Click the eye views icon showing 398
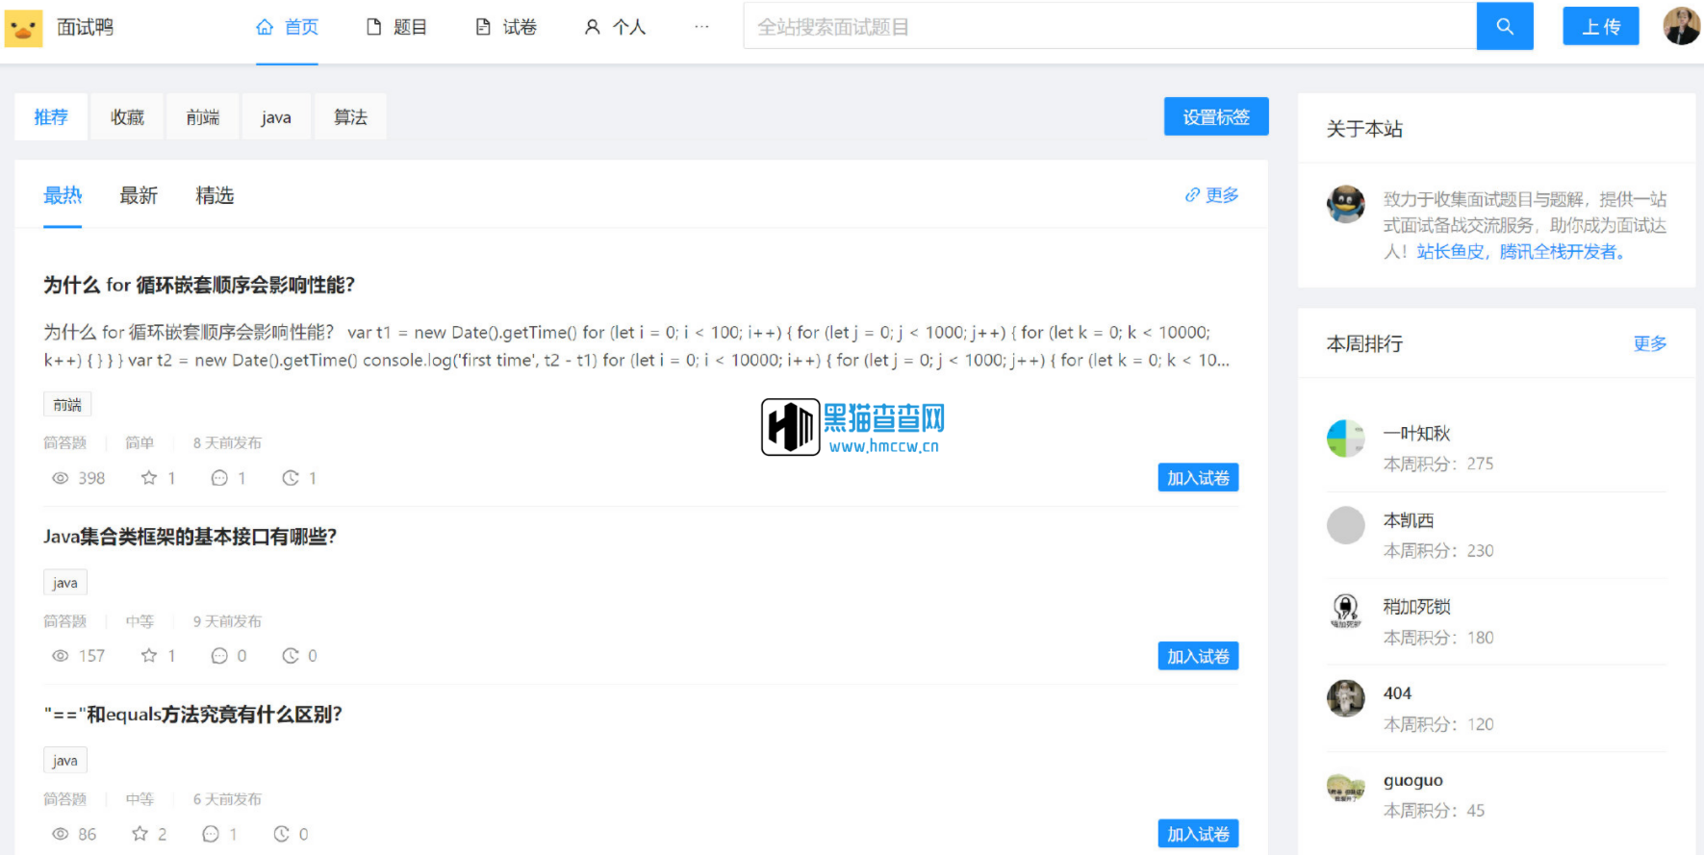The width and height of the screenshot is (1704, 855). tap(60, 478)
